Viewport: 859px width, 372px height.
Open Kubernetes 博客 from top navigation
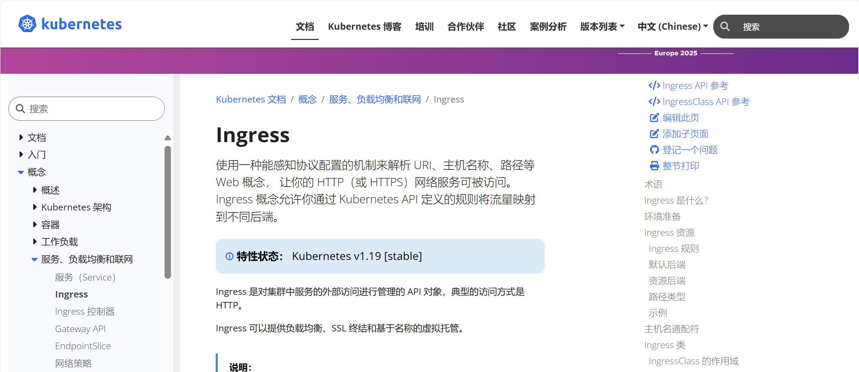[x=364, y=26]
